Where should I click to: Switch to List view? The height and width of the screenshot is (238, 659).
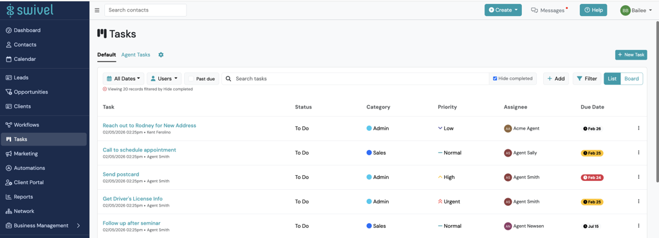[612, 79]
